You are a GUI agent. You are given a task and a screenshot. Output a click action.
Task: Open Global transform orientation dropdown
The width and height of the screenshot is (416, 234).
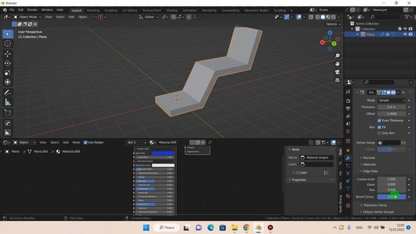pos(149,17)
